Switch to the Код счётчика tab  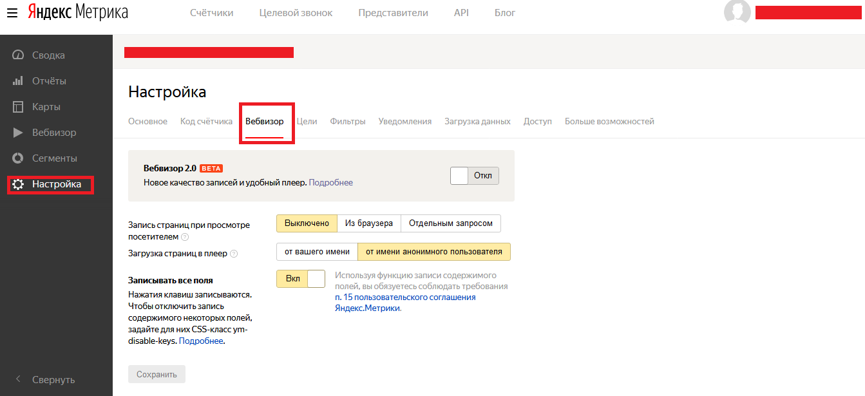tap(206, 121)
